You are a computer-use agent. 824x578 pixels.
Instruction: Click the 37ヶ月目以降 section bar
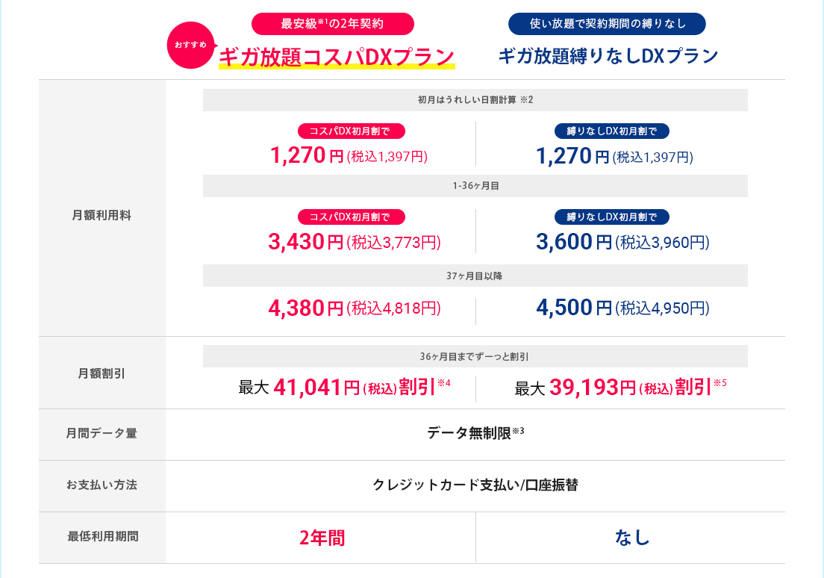[475, 276]
